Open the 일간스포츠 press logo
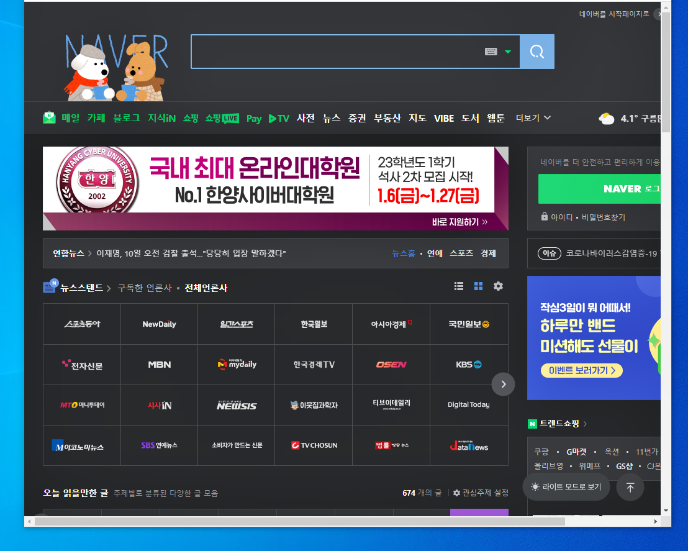This screenshot has width=688, height=551. point(237,324)
